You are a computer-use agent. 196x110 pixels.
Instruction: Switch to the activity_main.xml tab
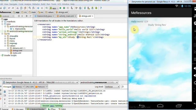click(66, 16)
